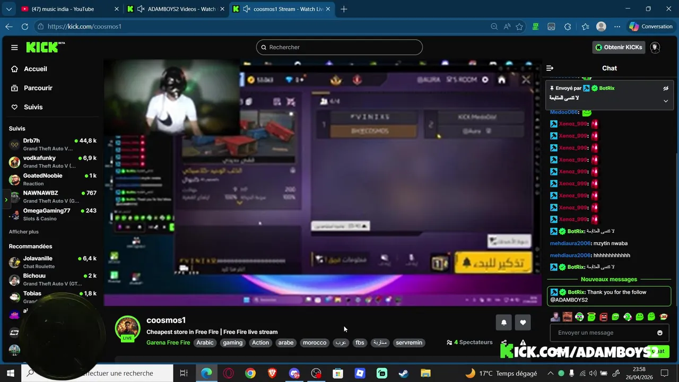Click the read aloud icon
Viewport: 679px width, 382px height.
(x=507, y=27)
